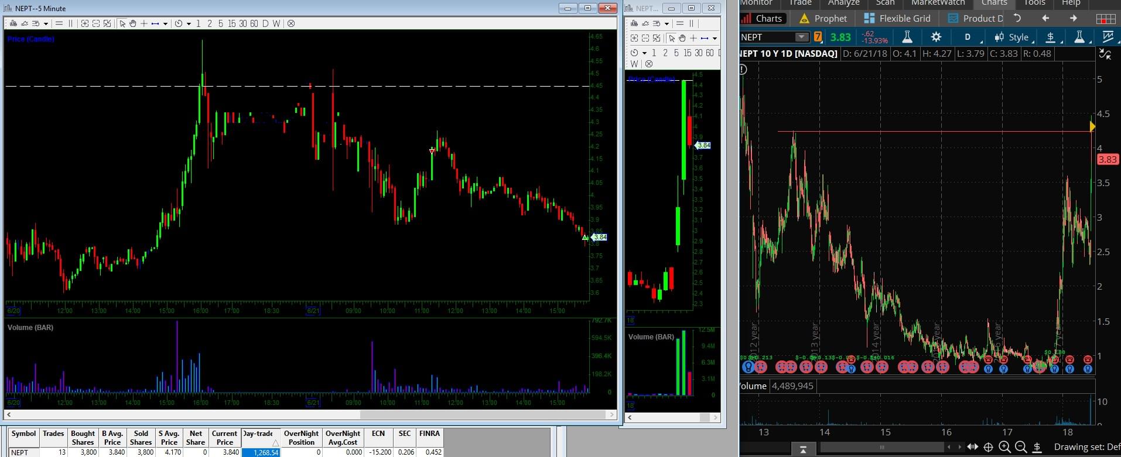The height and width of the screenshot is (457, 1121).
Task: Click the fit-to-window icon in 5 Minute chart toolbar
Action: pyautogui.click(x=107, y=23)
